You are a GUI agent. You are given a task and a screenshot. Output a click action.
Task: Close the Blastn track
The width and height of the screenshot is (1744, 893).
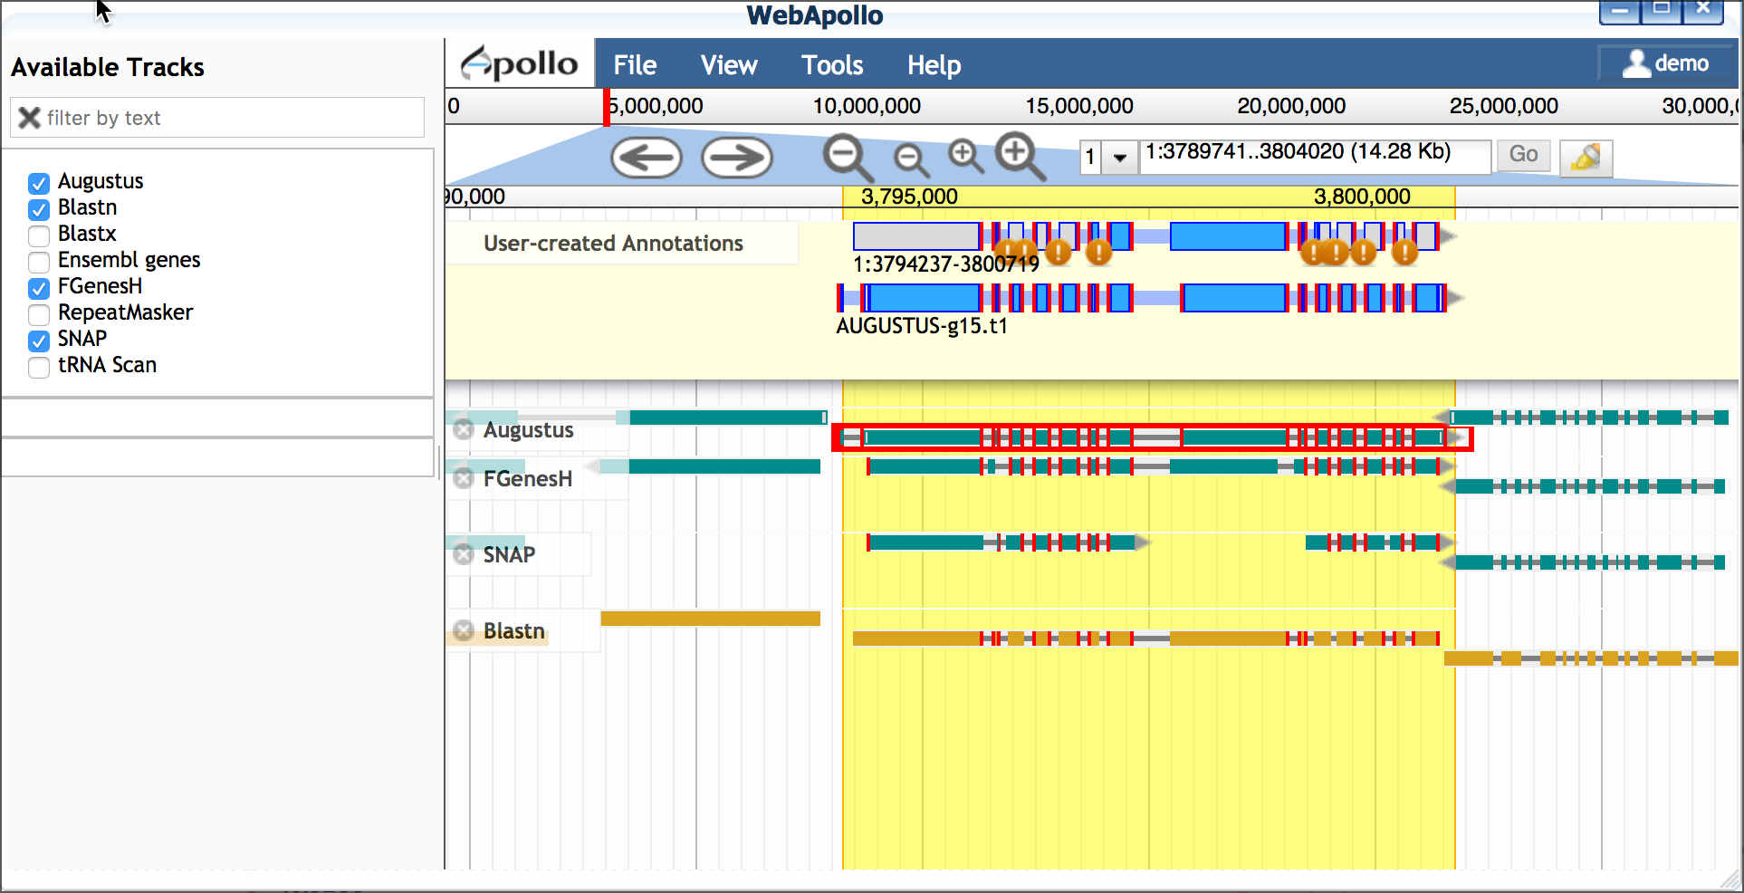[x=464, y=630]
